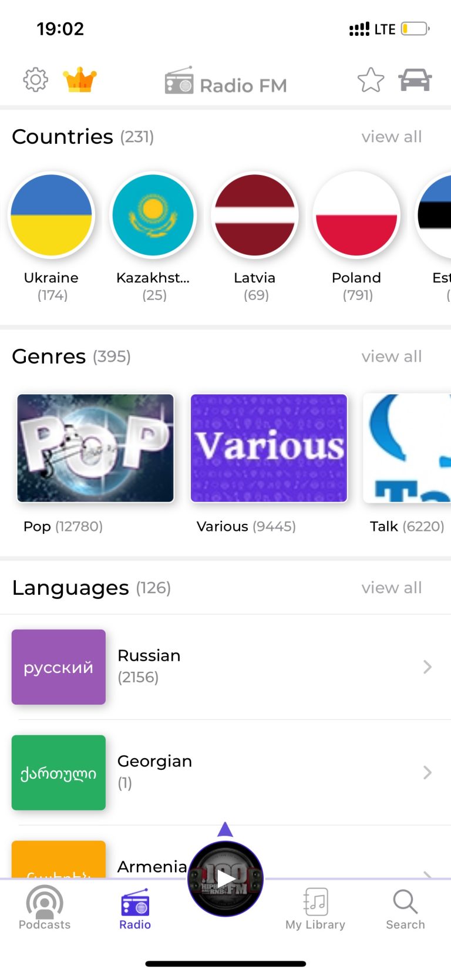Image resolution: width=451 pixels, height=976 pixels.
Task: Select the Latvia flag
Action: tap(255, 216)
